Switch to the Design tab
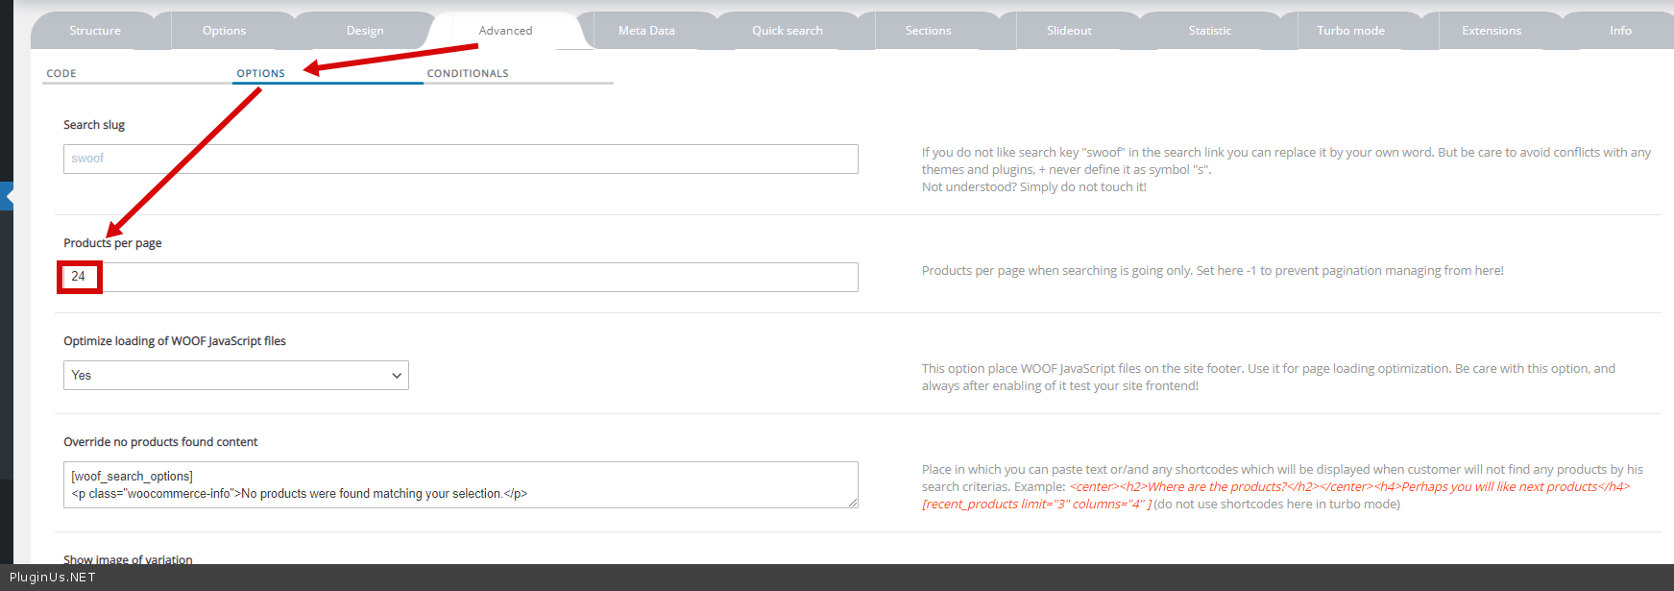 coord(365,31)
